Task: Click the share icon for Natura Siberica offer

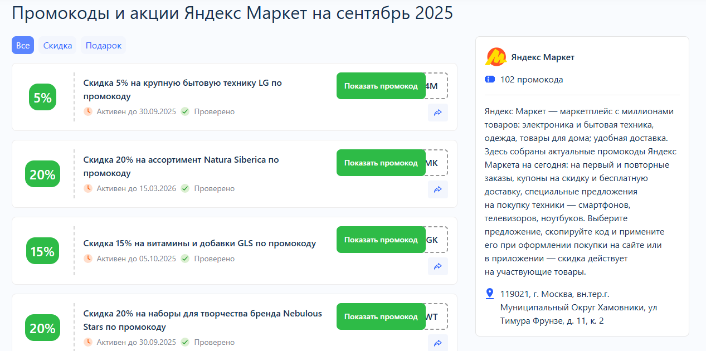Action: (x=437, y=189)
